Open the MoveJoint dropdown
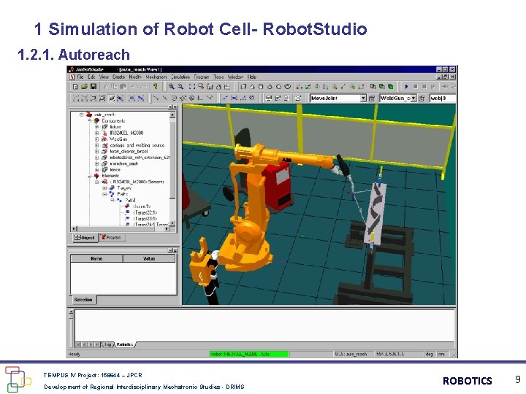The height and width of the screenshot is (394, 526). coord(363,98)
